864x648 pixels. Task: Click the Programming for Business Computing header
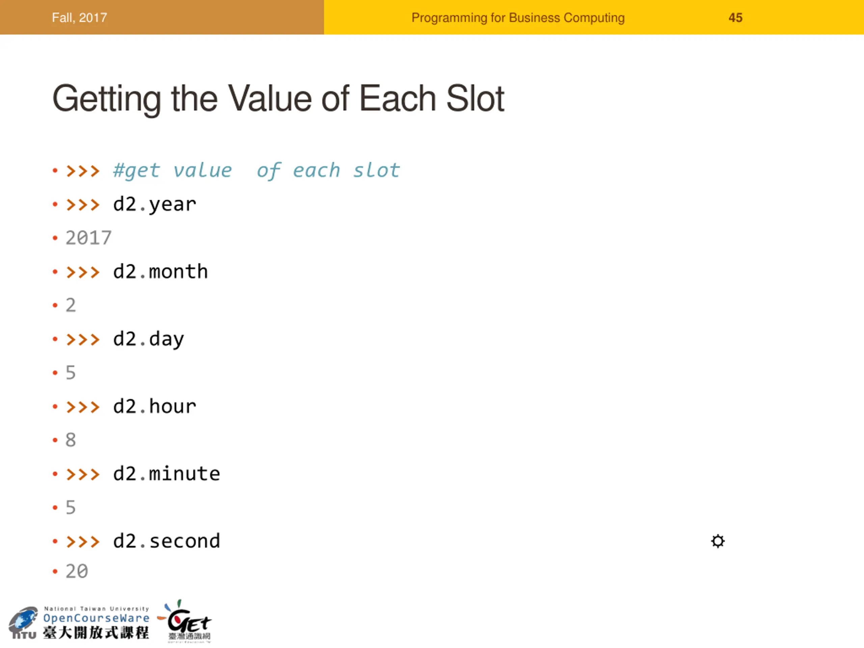[x=518, y=18]
